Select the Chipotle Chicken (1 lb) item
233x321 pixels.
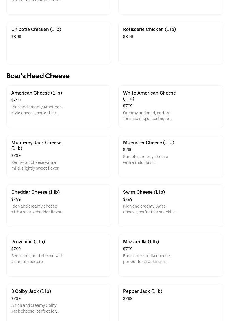[59, 43]
